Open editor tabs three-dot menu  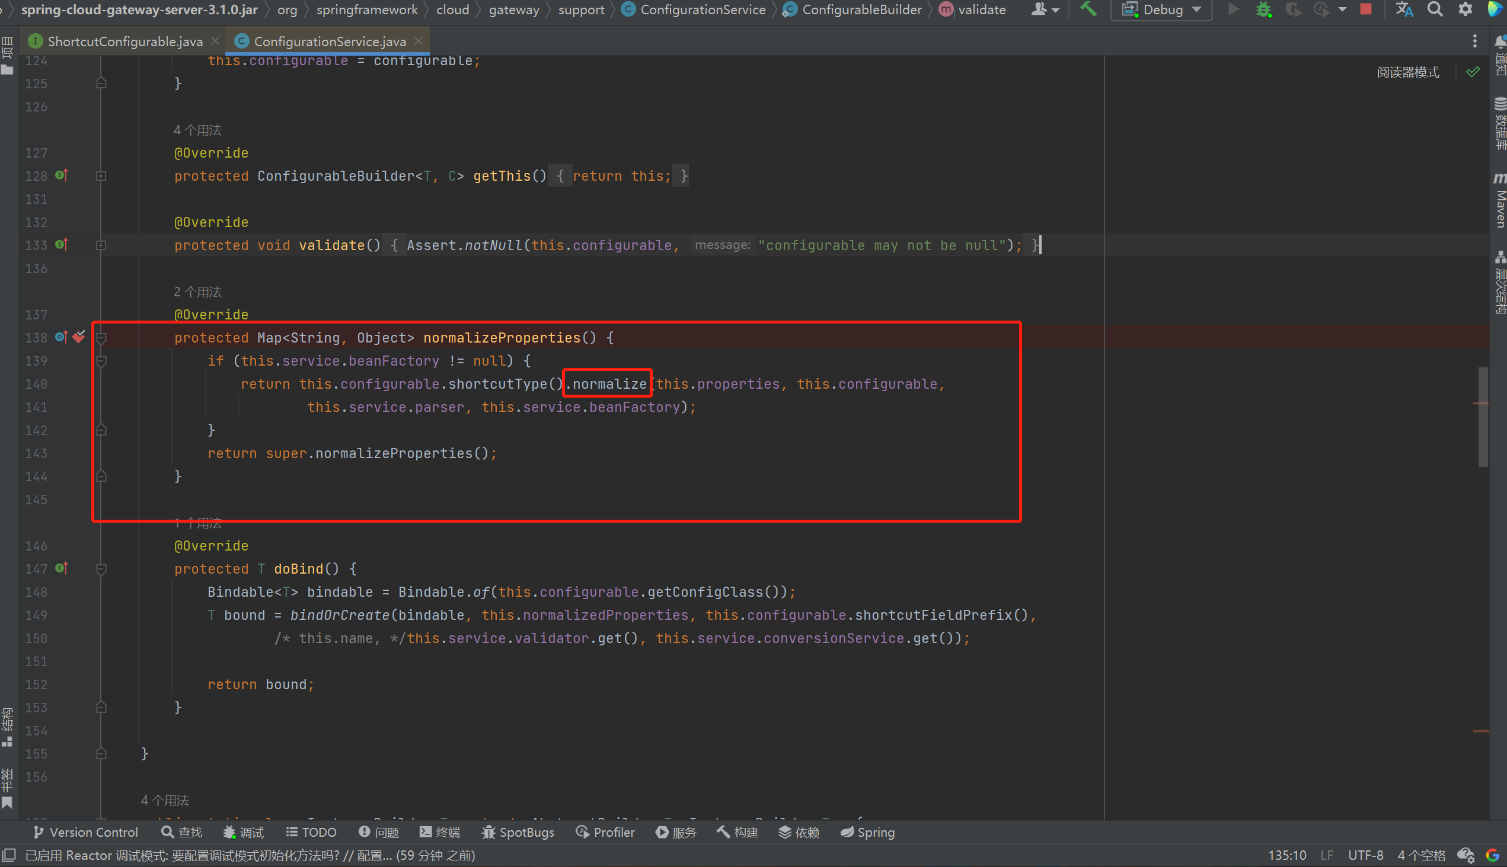click(x=1474, y=41)
